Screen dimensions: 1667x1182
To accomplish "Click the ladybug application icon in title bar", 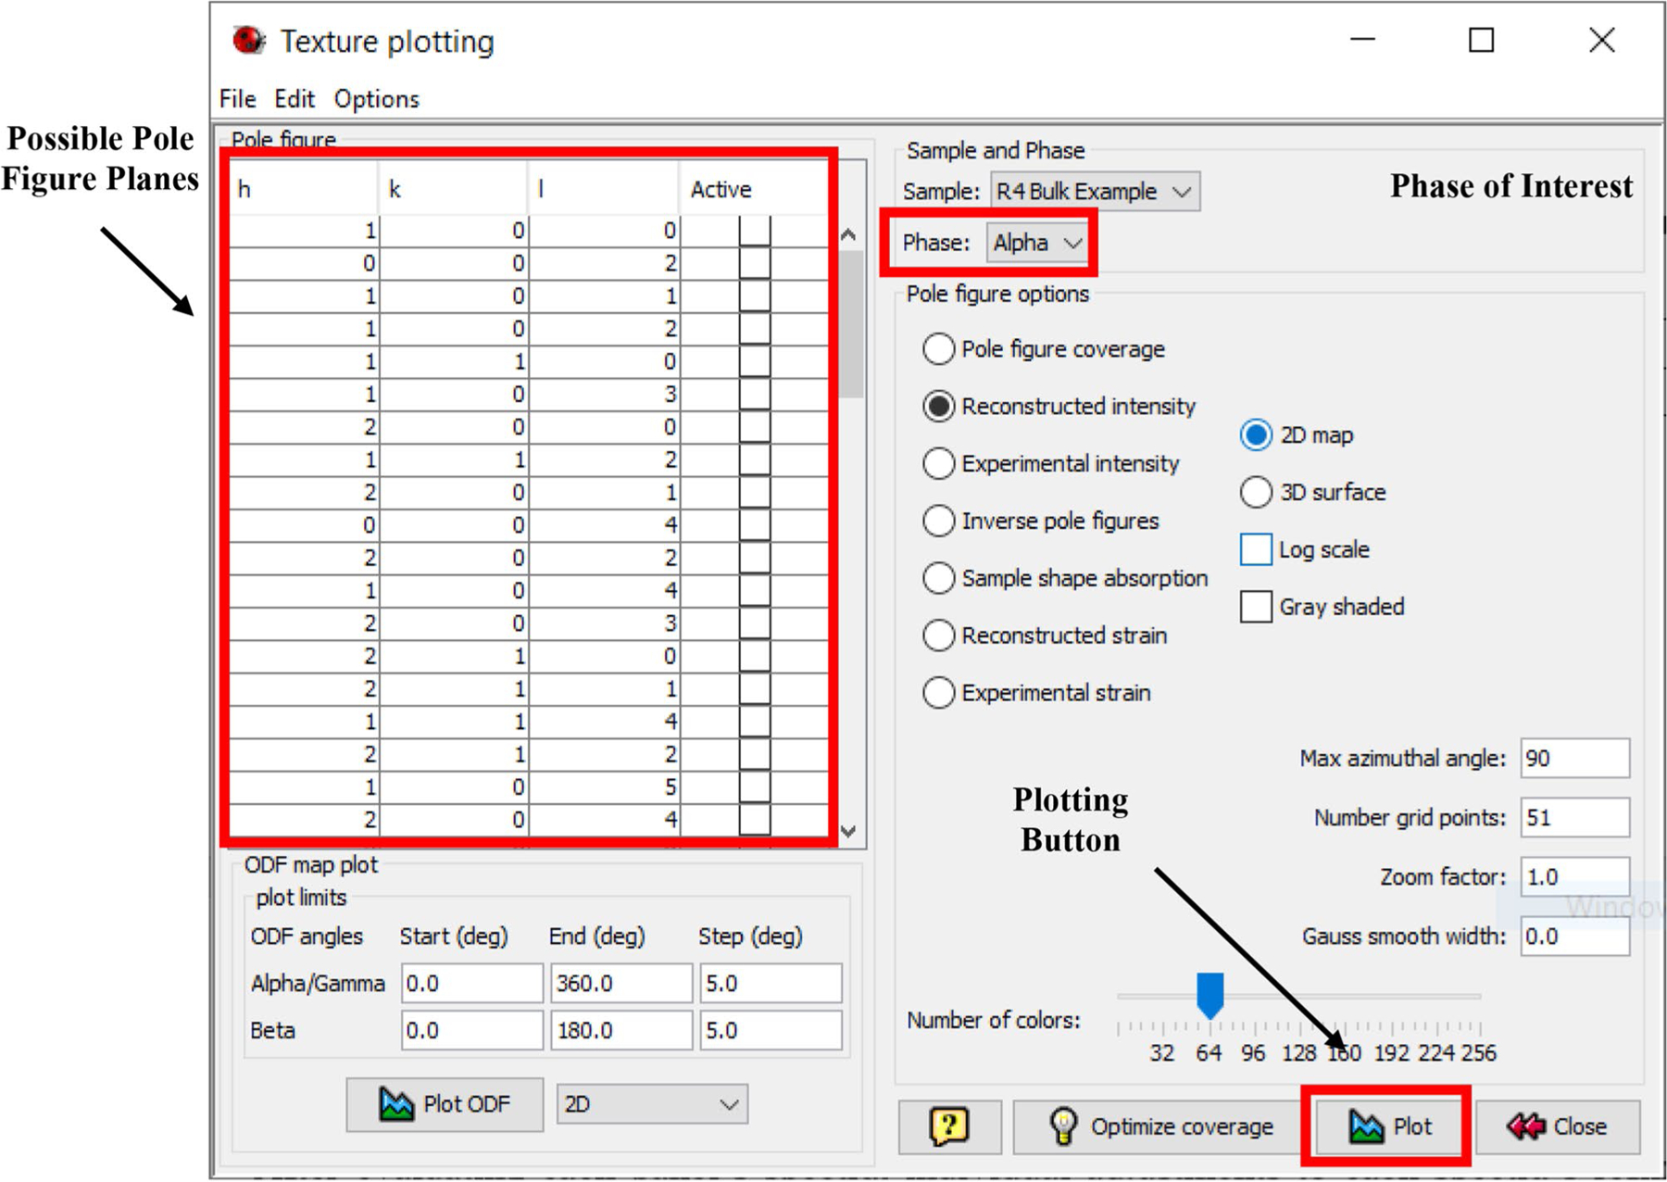I will (248, 40).
